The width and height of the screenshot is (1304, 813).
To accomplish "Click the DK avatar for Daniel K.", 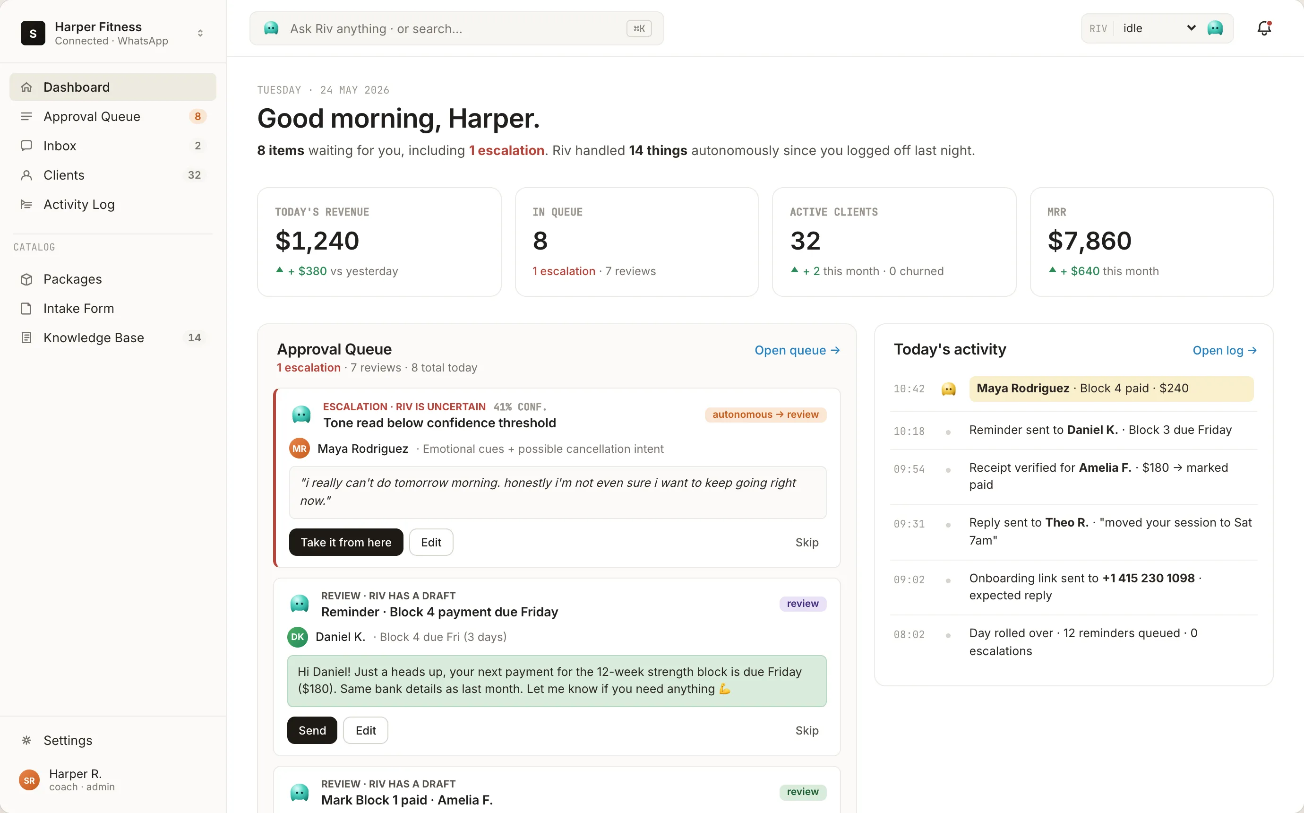I will pyautogui.click(x=298, y=637).
